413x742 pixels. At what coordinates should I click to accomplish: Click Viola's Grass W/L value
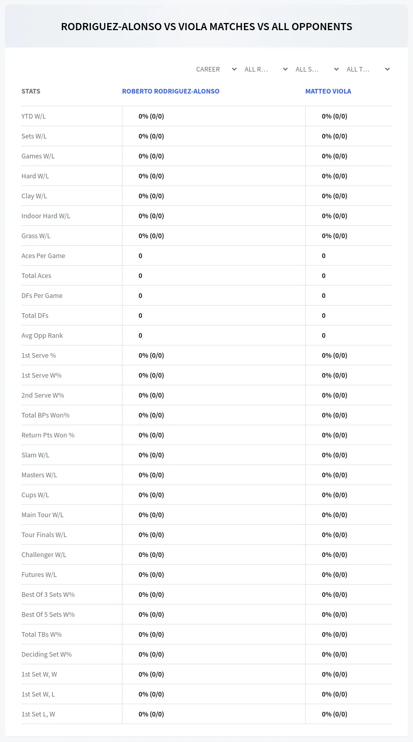click(334, 236)
